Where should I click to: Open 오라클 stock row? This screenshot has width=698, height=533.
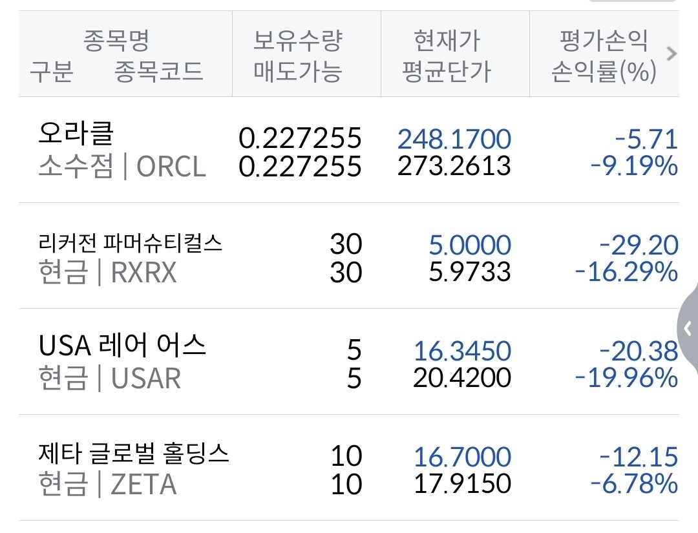click(x=76, y=135)
